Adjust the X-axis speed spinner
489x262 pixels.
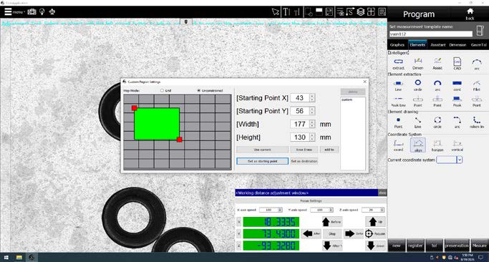tap(280, 210)
